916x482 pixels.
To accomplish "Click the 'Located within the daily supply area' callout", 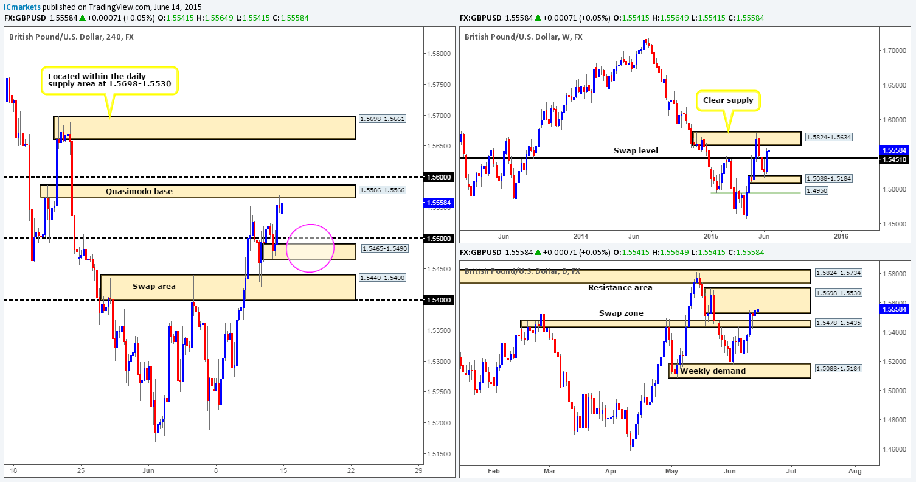I will pyautogui.click(x=109, y=82).
